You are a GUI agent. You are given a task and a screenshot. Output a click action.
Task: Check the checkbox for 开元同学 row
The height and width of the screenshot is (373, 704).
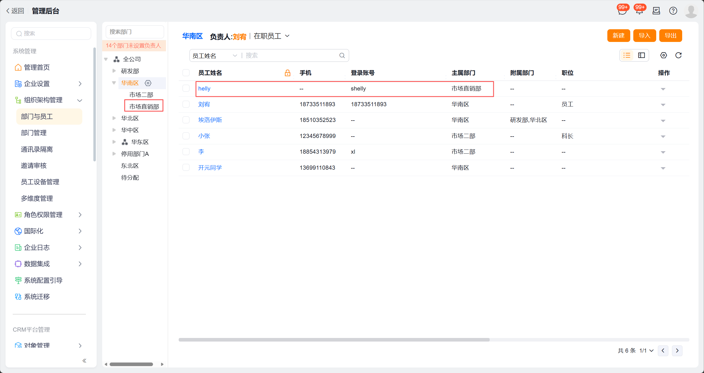tap(186, 168)
